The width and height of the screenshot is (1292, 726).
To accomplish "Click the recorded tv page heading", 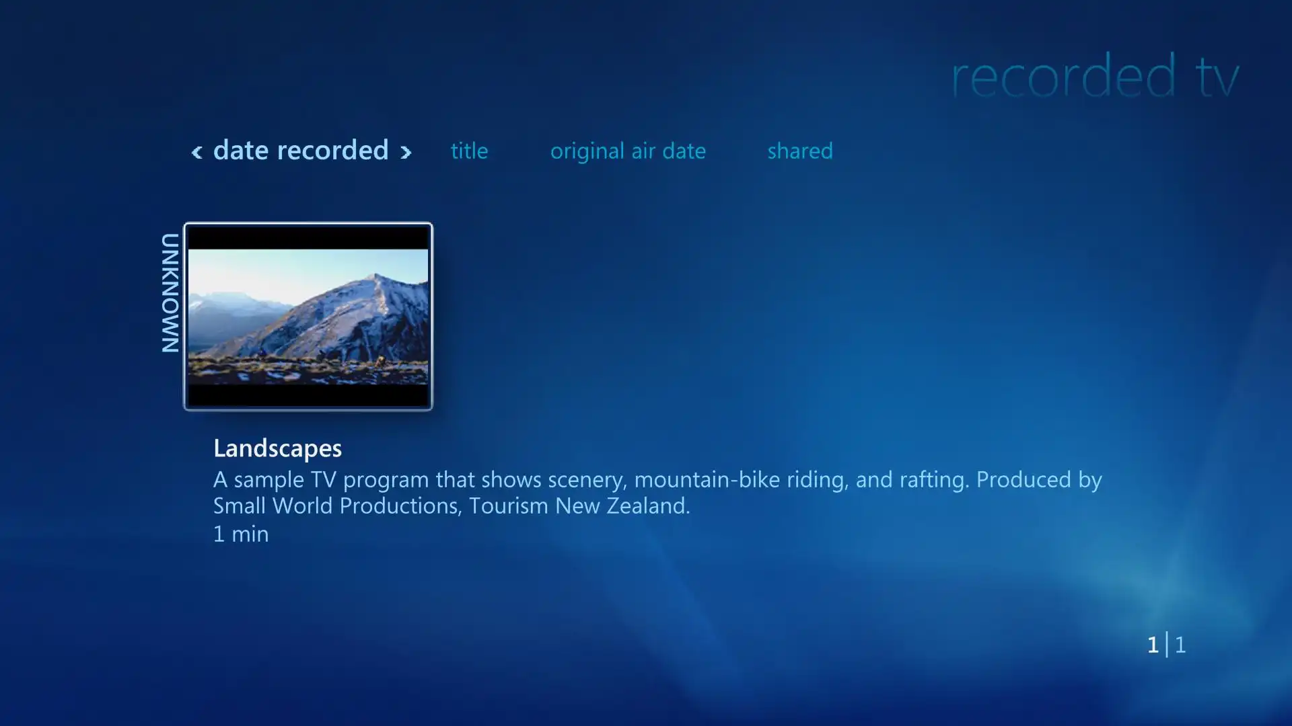I will tap(1095, 76).
